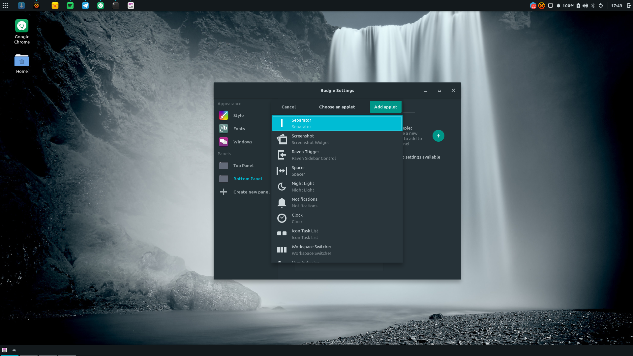Open the tray icon with the 22 badge

pyautogui.click(x=533, y=6)
